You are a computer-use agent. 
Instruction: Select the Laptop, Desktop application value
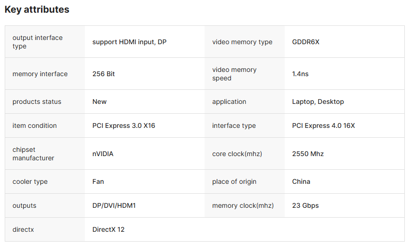pyautogui.click(x=318, y=102)
